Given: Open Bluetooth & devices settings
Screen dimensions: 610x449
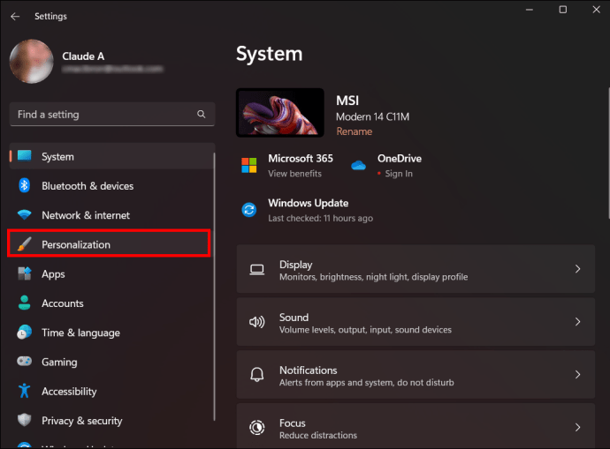Looking at the screenshot, I should click(x=112, y=186).
